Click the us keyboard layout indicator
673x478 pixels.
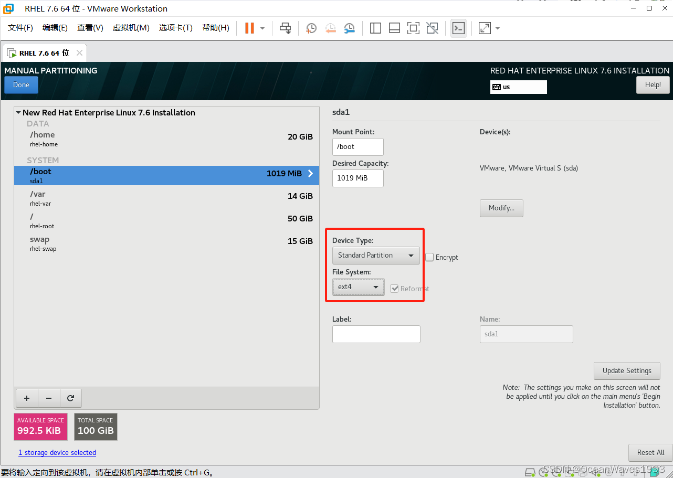[x=519, y=87]
